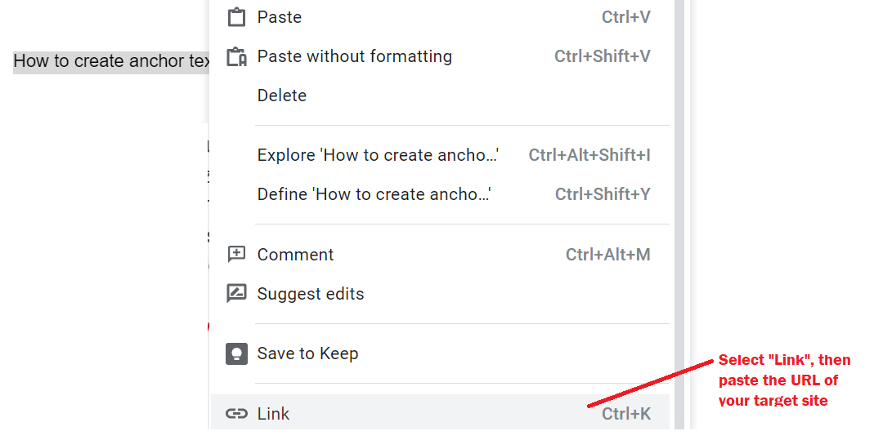874x440 pixels.
Task: Click the Save to Keep lightbulb icon
Action: click(x=236, y=353)
